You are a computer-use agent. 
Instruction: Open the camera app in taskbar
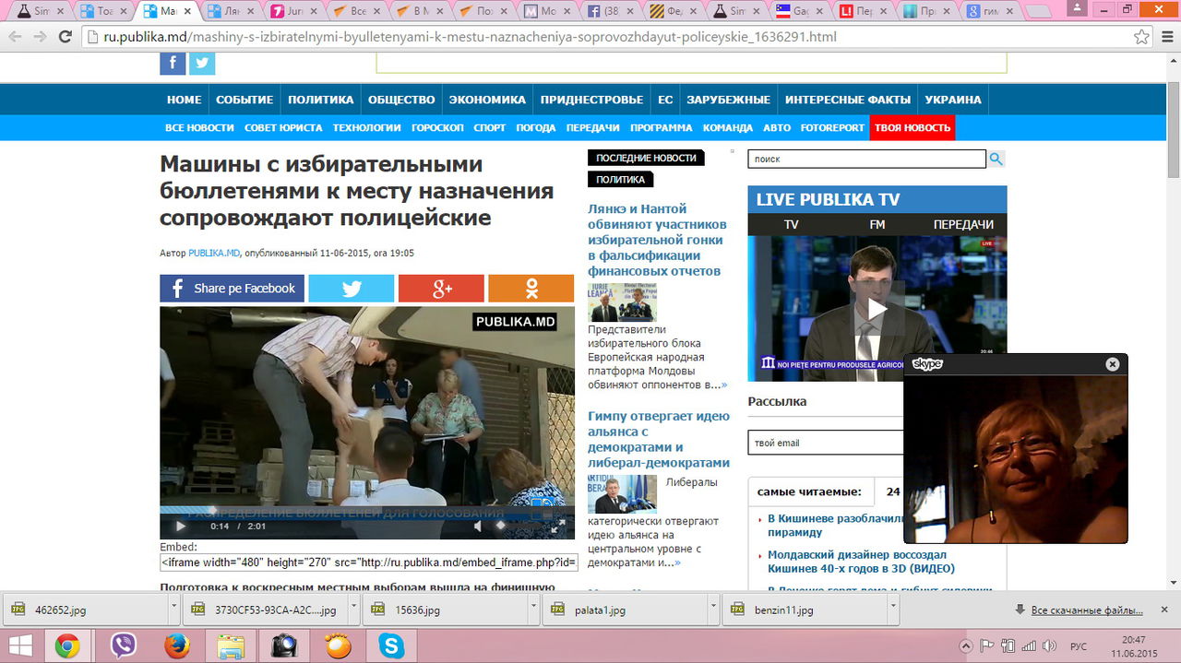(284, 645)
